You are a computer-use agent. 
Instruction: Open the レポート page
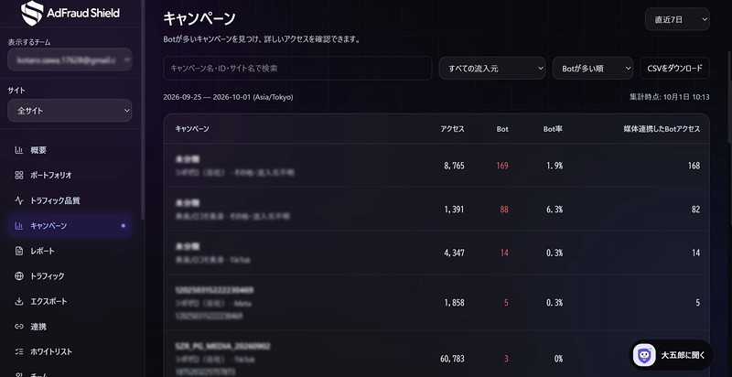[x=70, y=251]
